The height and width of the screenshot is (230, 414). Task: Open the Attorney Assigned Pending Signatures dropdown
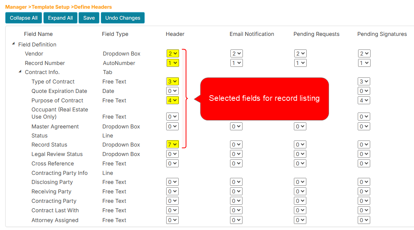pyautogui.click(x=364, y=220)
